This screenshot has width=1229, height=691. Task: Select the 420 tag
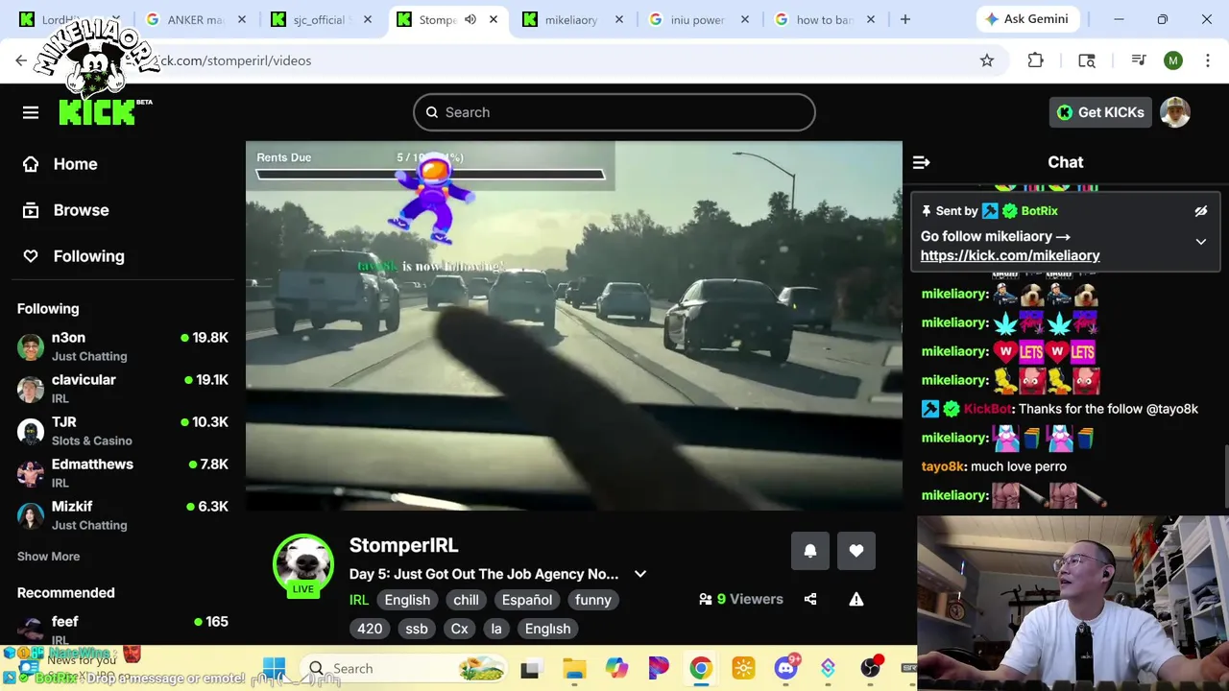(x=370, y=629)
